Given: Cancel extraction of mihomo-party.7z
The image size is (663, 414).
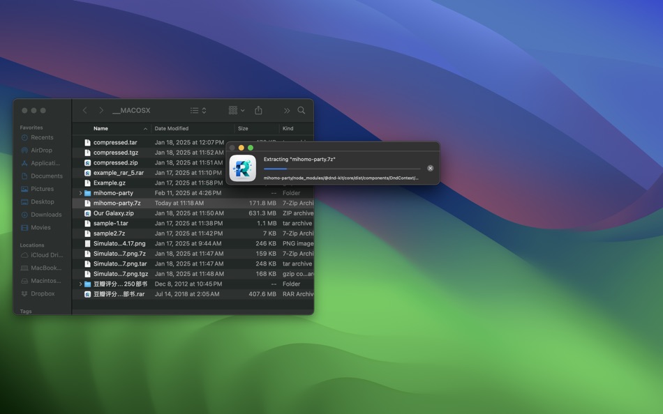Looking at the screenshot, I should tap(430, 168).
